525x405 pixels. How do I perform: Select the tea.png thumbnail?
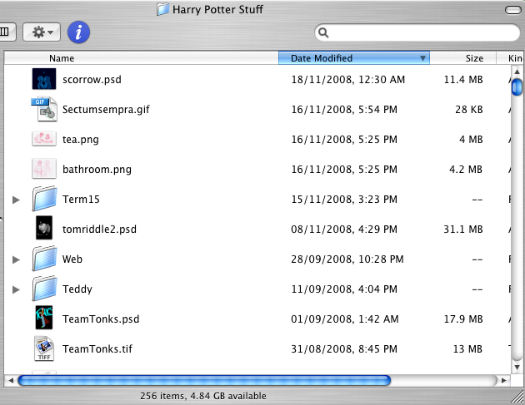pos(44,139)
